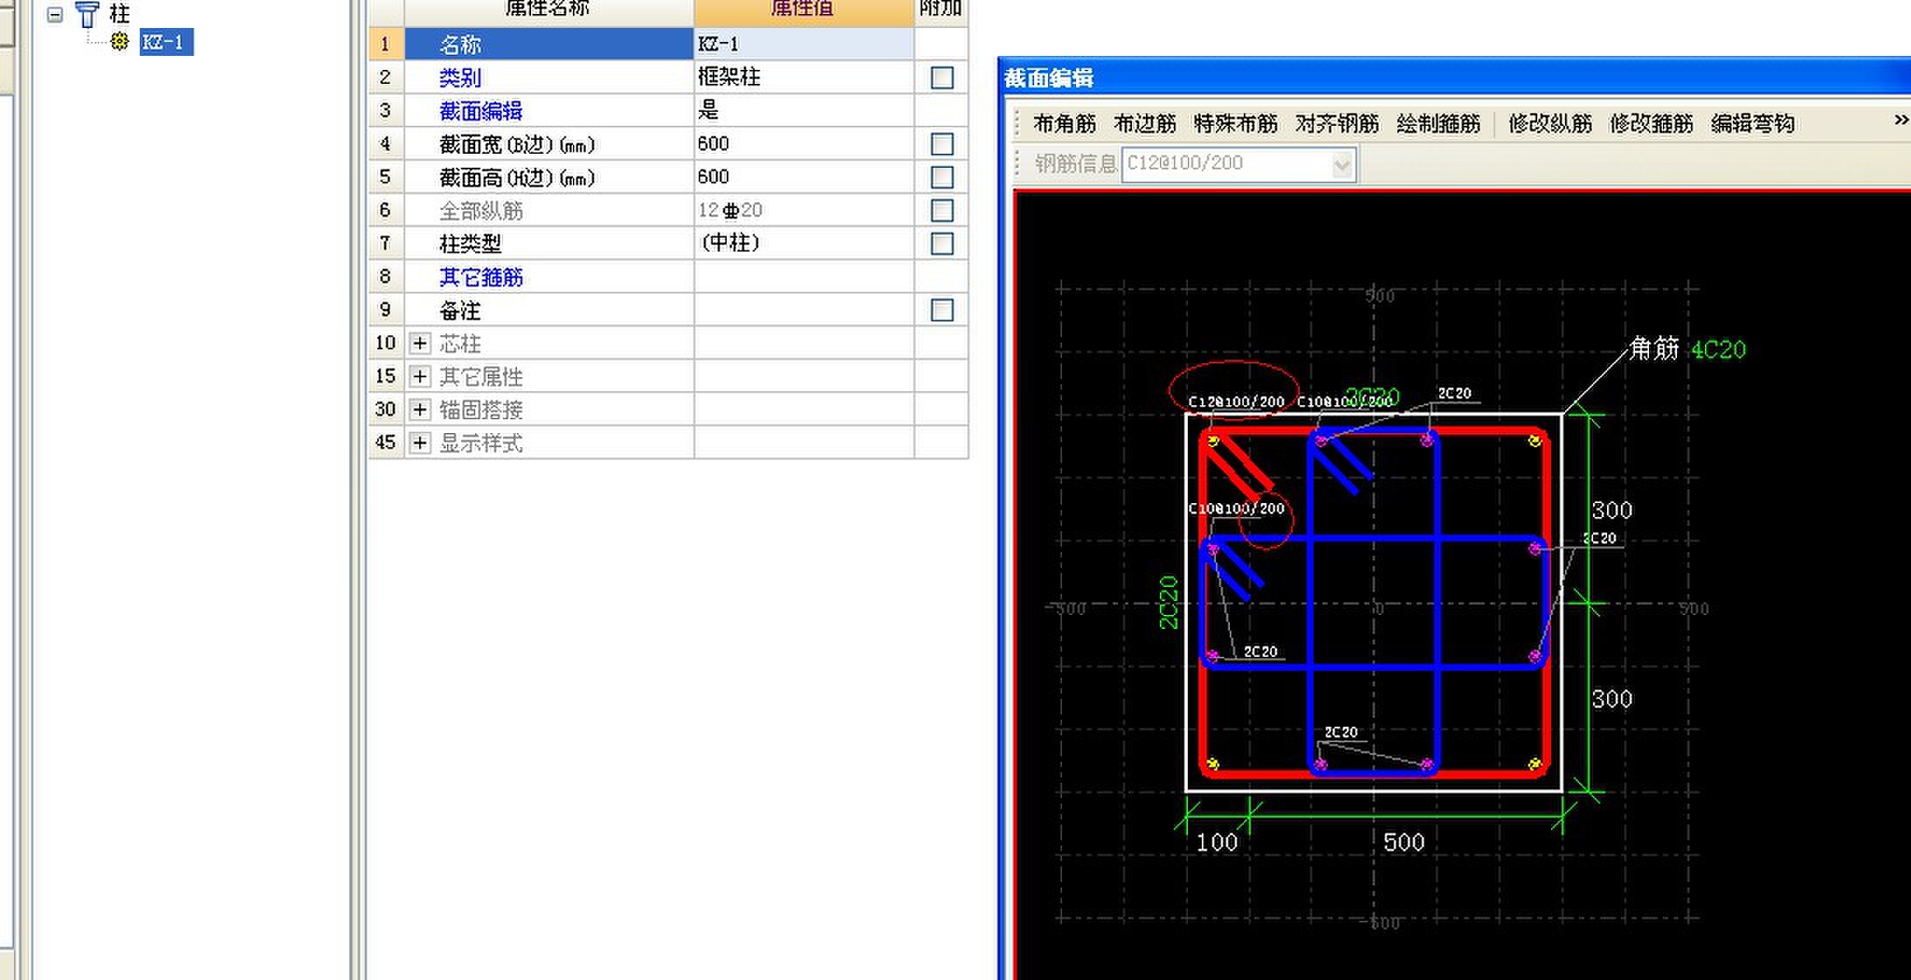Screen dimensions: 1911x980
Task: Select the 绘制箍筋 toolbar command
Action: click(x=1438, y=124)
